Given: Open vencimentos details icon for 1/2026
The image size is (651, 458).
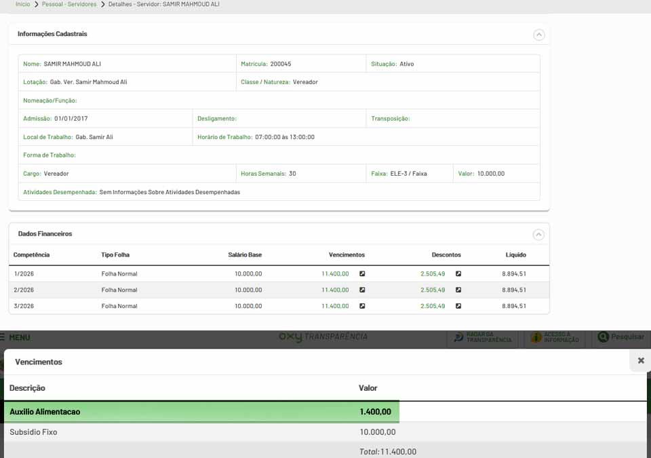Looking at the screenshot, I should pos(362,274).
